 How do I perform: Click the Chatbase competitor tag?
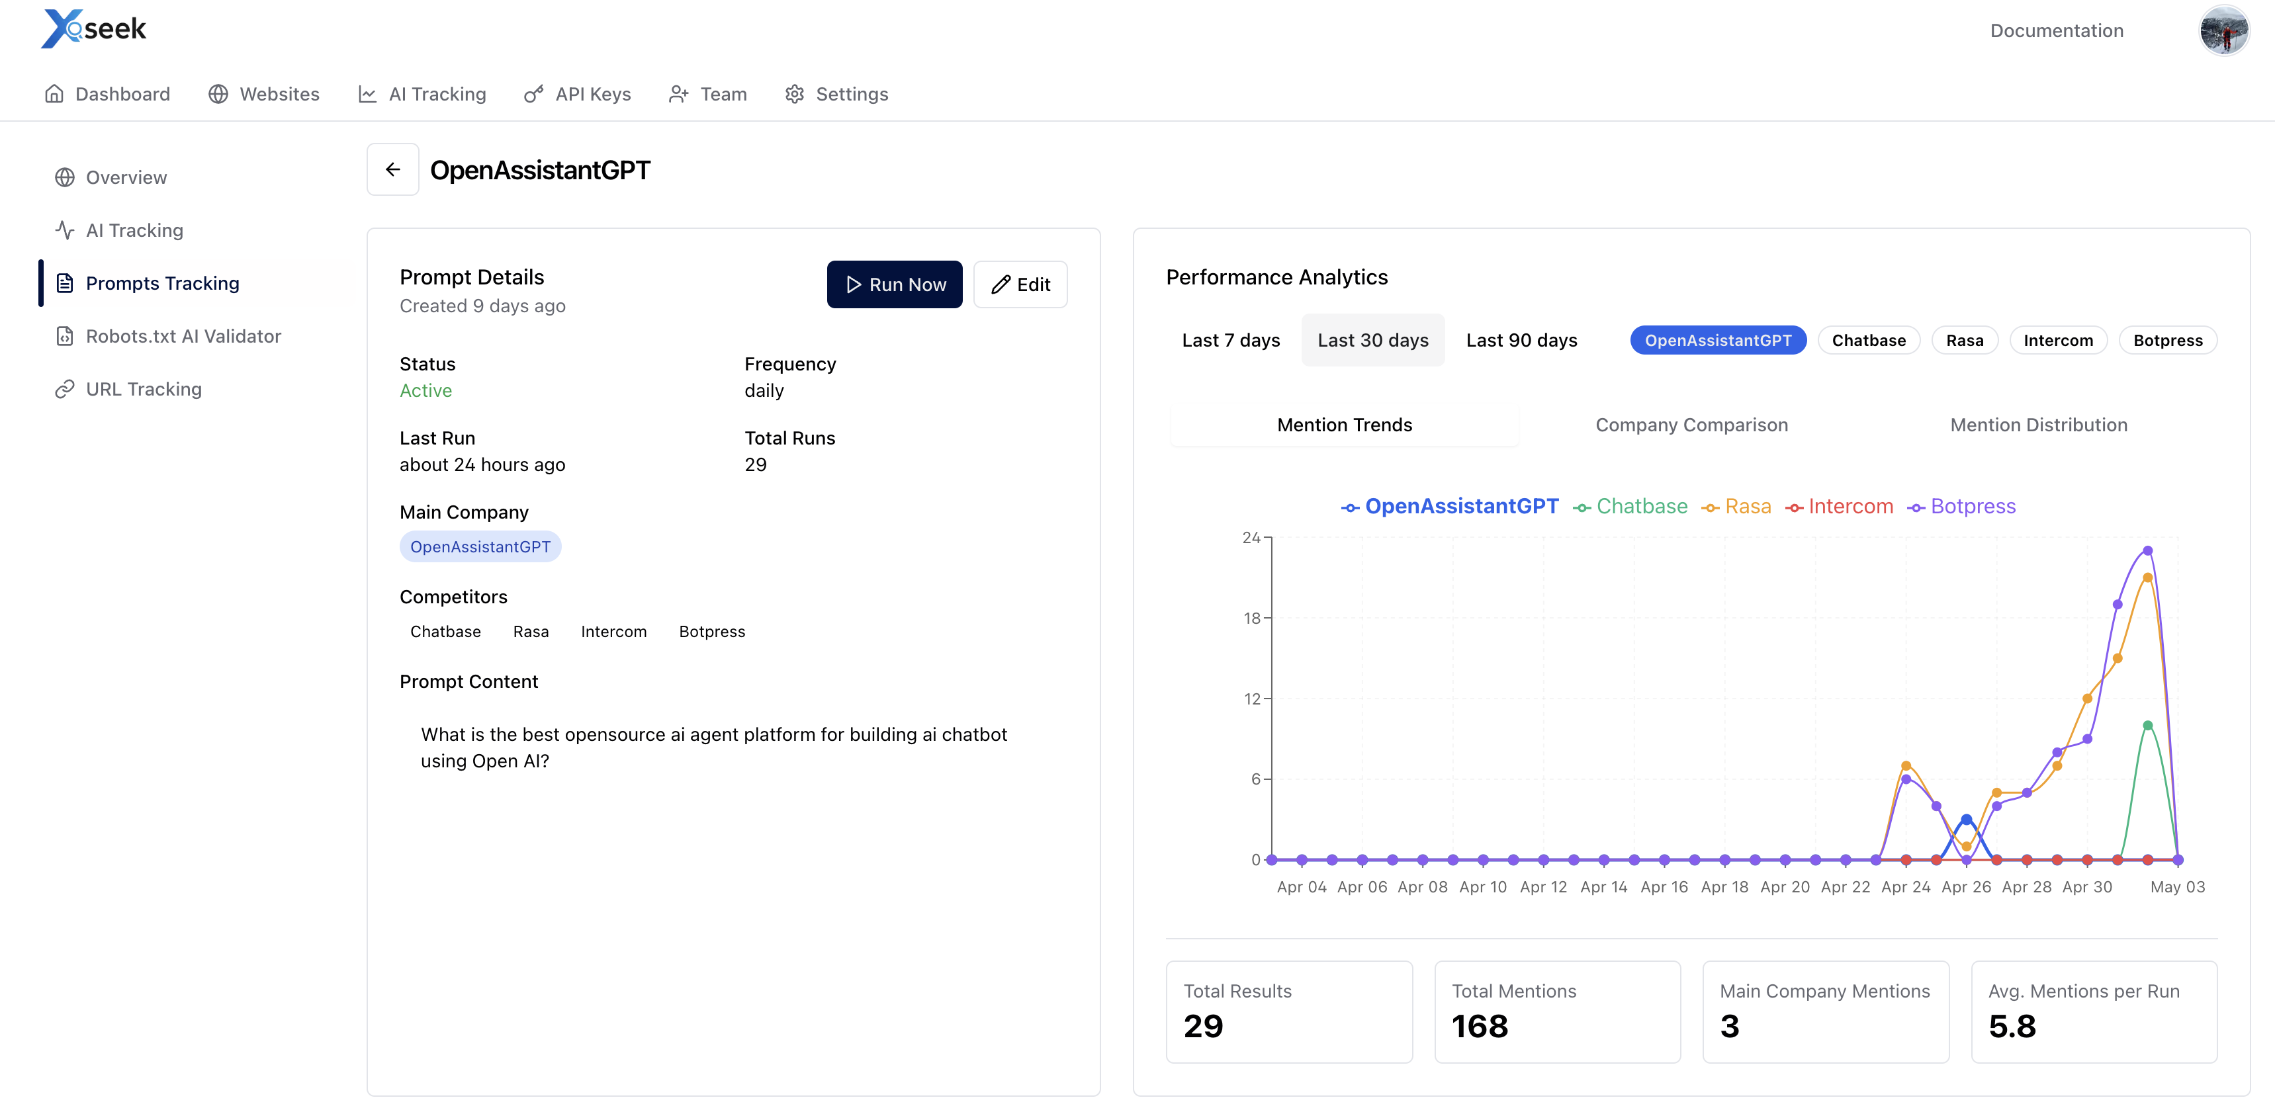pyautogui.click(x=445, y=631)
